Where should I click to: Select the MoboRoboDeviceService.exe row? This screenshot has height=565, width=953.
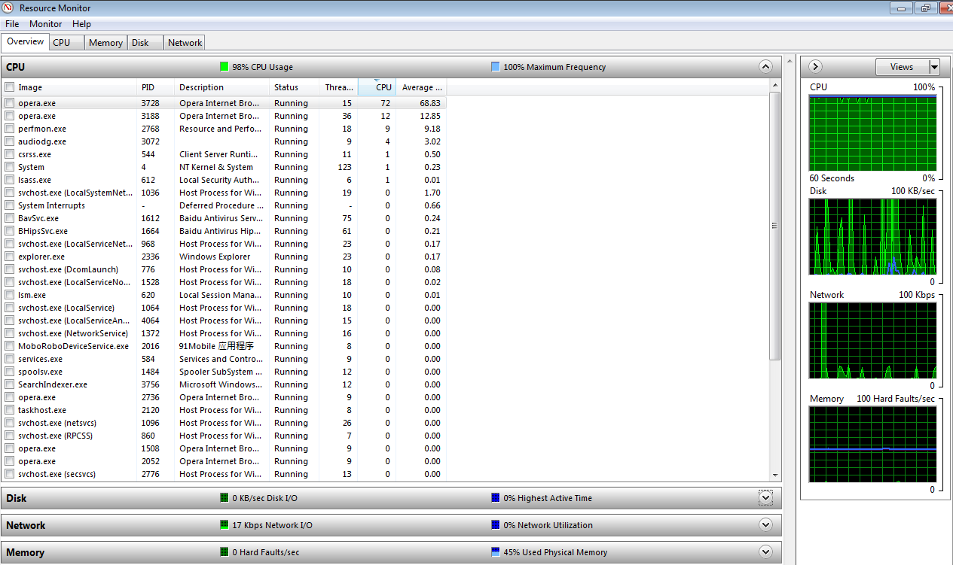[225, 346]
